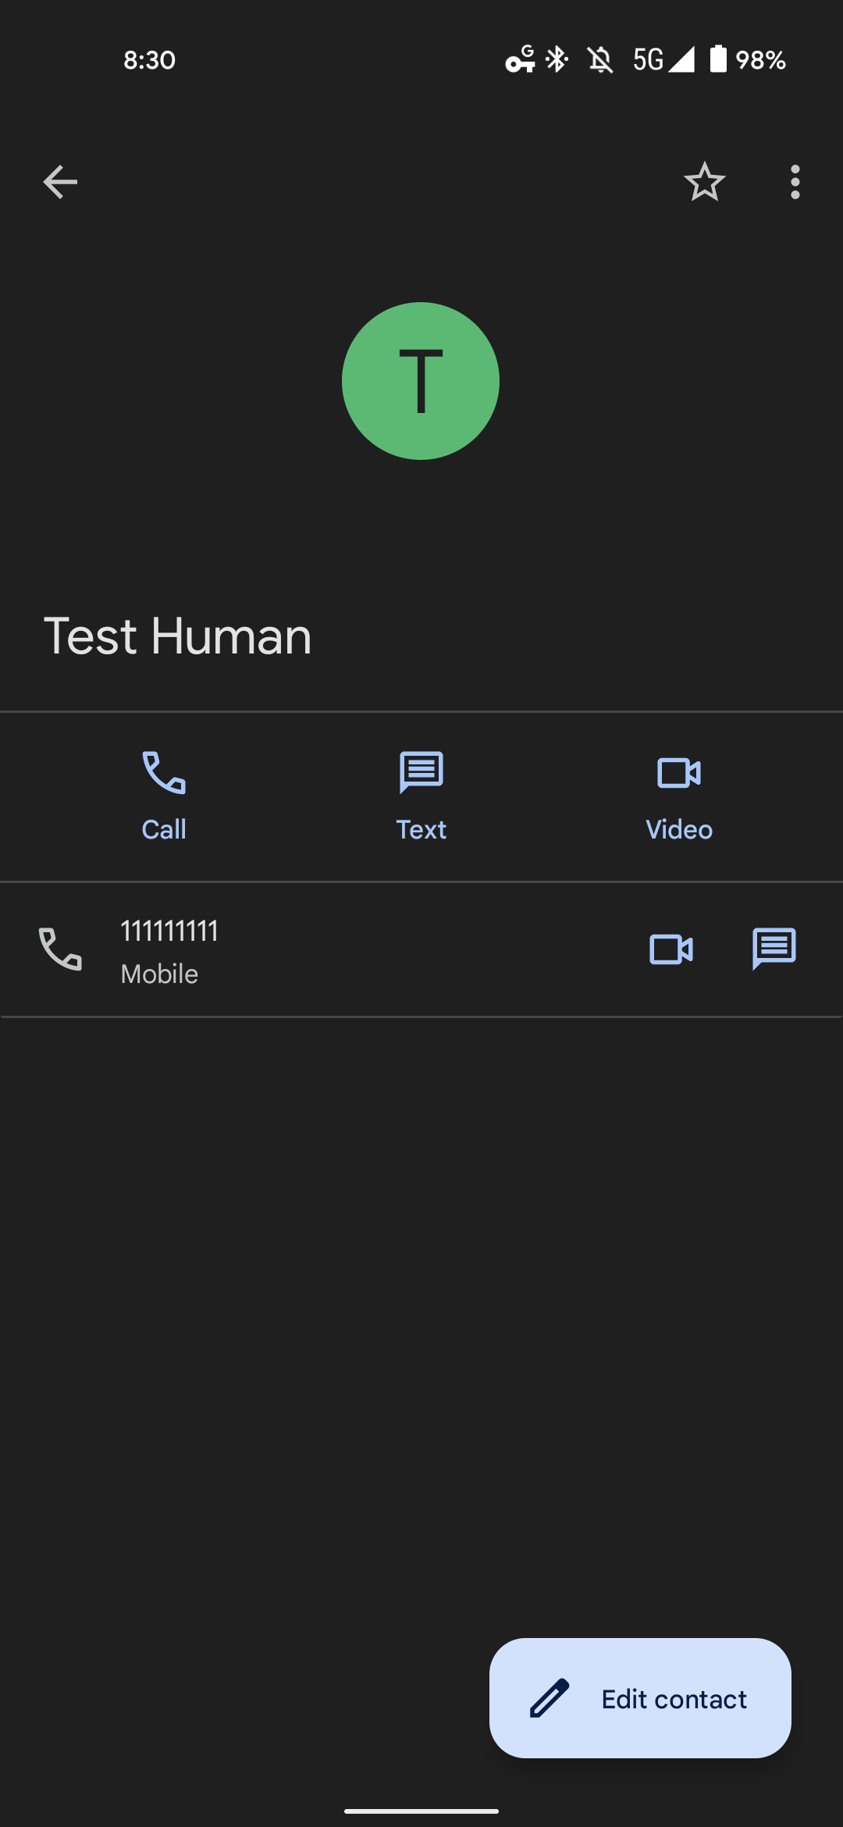Tap the battery indicator in status bar

(x=718, y=59)
